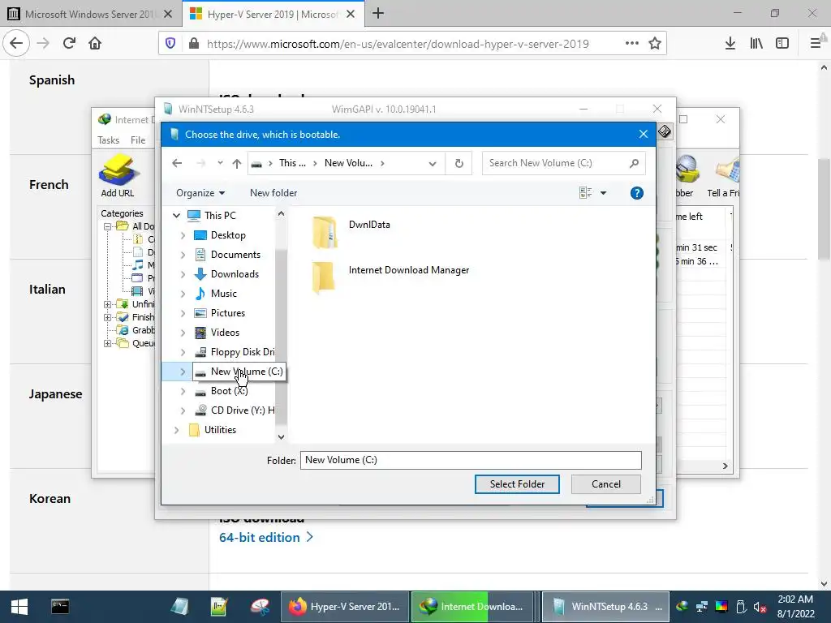The height and width of the screenshot is (623, 831).
Task: Open the help button in the folder dialog
Action: [636, 193]
